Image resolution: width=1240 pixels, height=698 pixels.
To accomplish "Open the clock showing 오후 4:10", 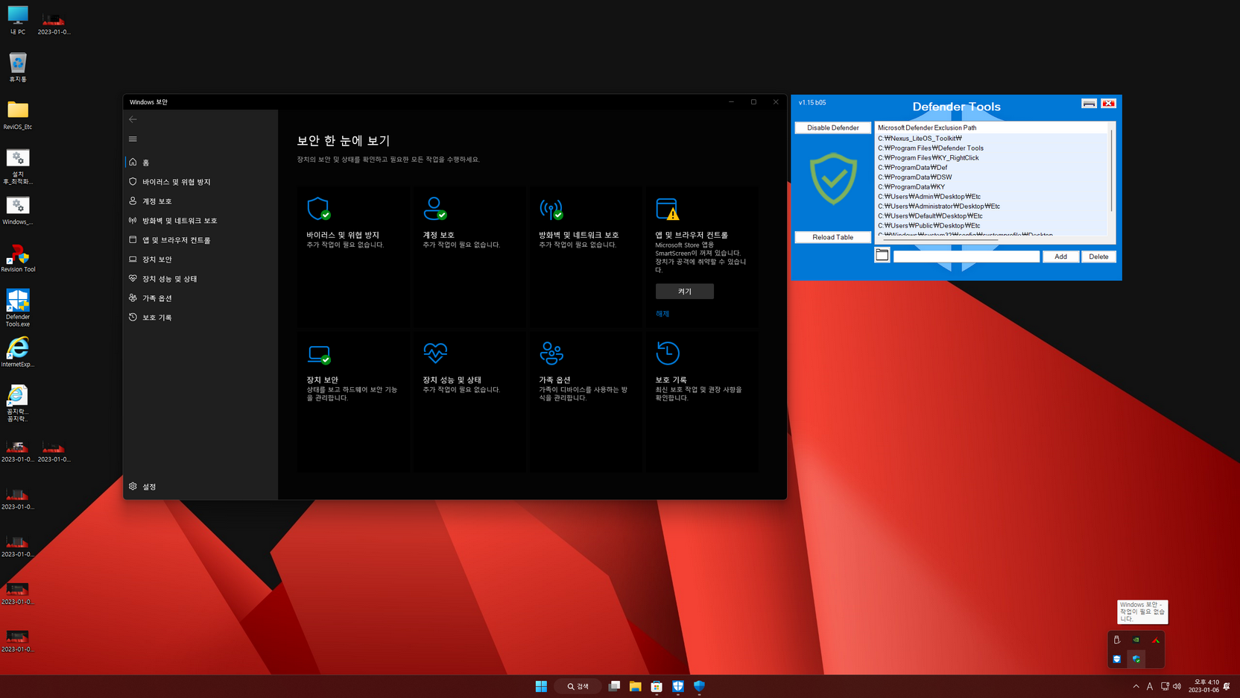I will 1203,686.
